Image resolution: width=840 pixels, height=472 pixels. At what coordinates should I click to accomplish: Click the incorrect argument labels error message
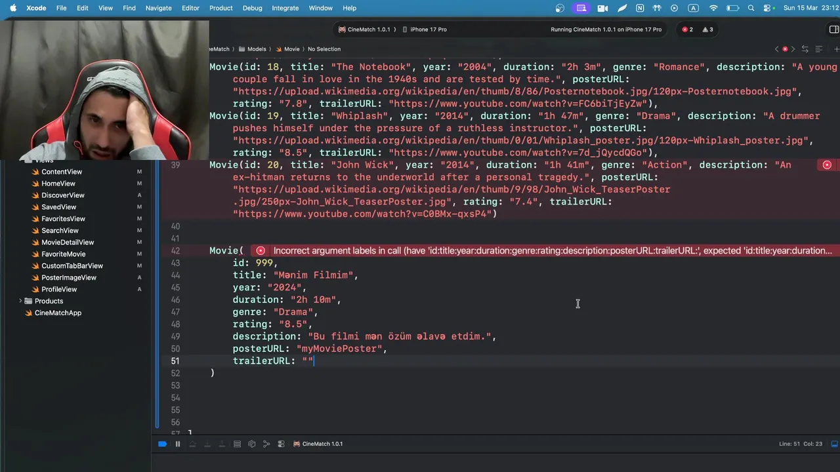tap(553, 250)
